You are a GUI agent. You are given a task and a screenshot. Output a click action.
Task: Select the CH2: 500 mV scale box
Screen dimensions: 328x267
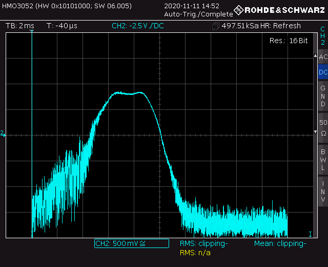coord(131,243)
